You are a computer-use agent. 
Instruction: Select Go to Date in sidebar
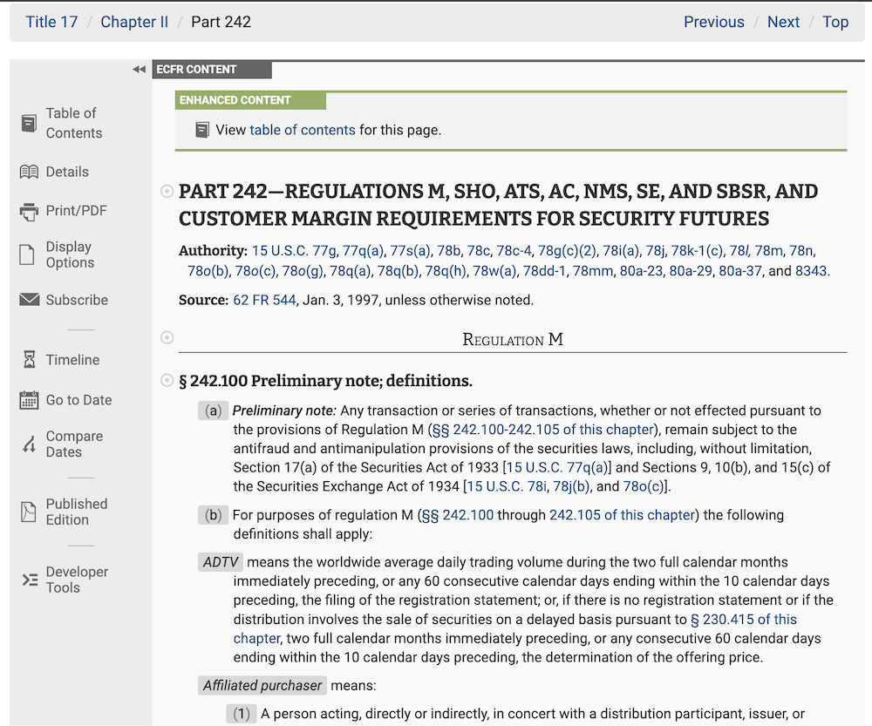click(79, 400)
